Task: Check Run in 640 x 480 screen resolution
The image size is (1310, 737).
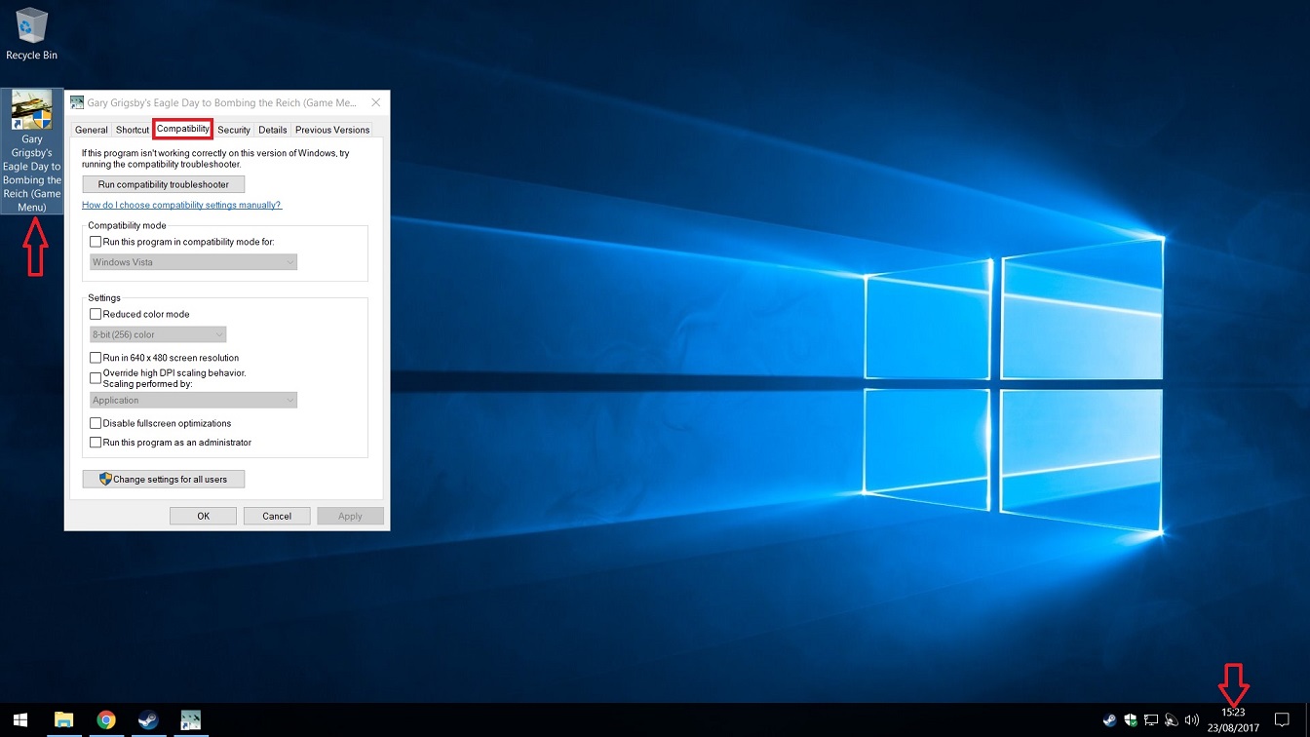Action: pos(96,358)
